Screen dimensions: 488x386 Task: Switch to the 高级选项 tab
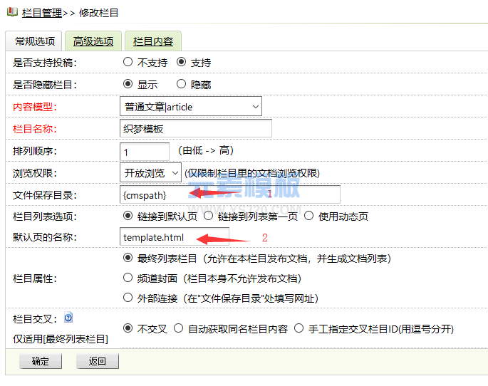pos(93,41)
